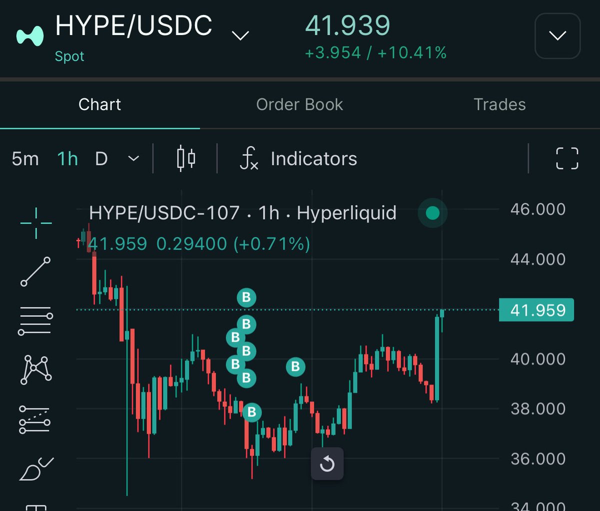Click the current price label 41.959
Image resolution: width=600 pixels, height=511 pixels.
tap(536, 310)
